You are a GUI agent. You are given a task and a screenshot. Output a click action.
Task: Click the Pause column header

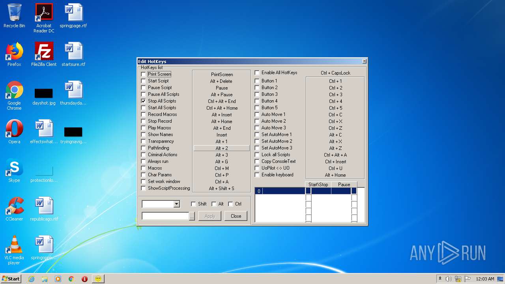coord(344,185)
